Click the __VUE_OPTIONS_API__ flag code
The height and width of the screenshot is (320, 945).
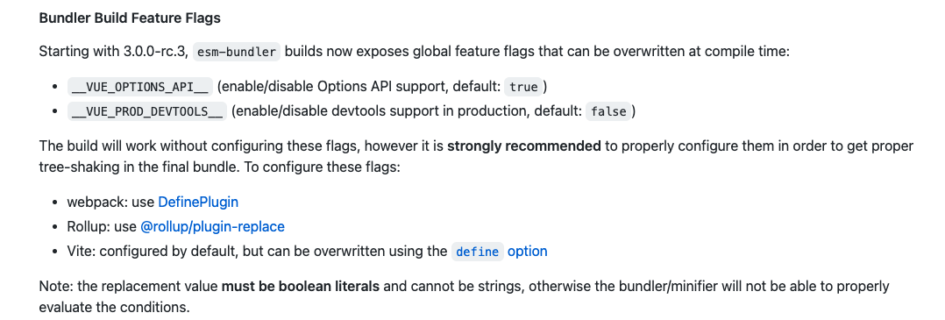pyautogui.click(x=140, y=87)
